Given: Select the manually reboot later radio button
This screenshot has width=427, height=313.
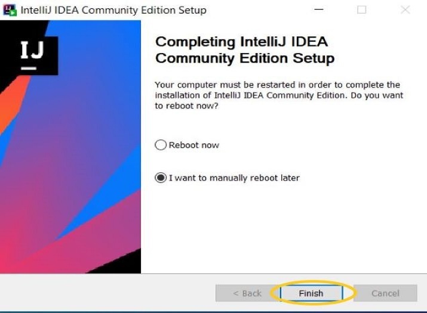Looking at the screenshot, I should 161,178.
